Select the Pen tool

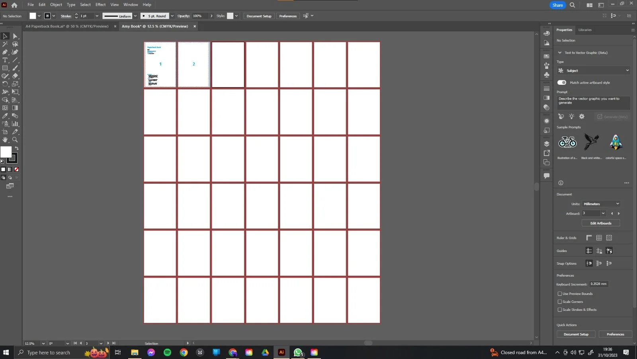(x=5, y=52)
